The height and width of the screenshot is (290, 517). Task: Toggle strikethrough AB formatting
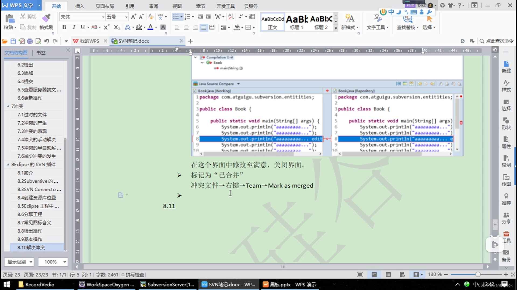[94, 27]
